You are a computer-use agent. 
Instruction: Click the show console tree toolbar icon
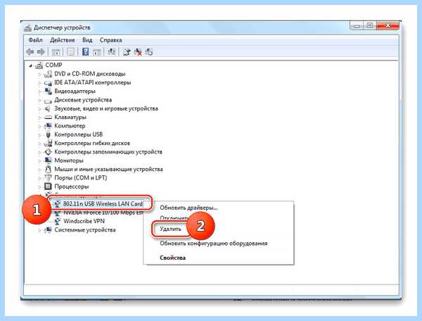(x=56, y=52)
